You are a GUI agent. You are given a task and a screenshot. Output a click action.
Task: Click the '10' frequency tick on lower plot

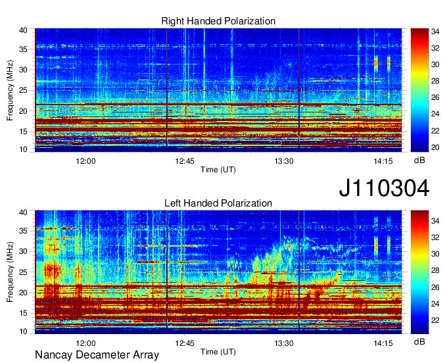click(x=23, y=331)
